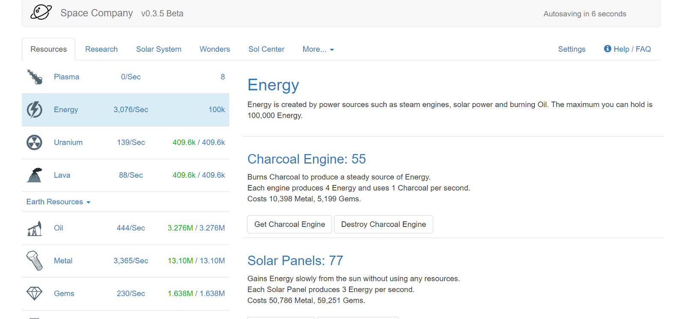The width and height of the screenshot is (685, 319).
Task: Click the Solar Panels: 77 heading
Action: [295, 261]
